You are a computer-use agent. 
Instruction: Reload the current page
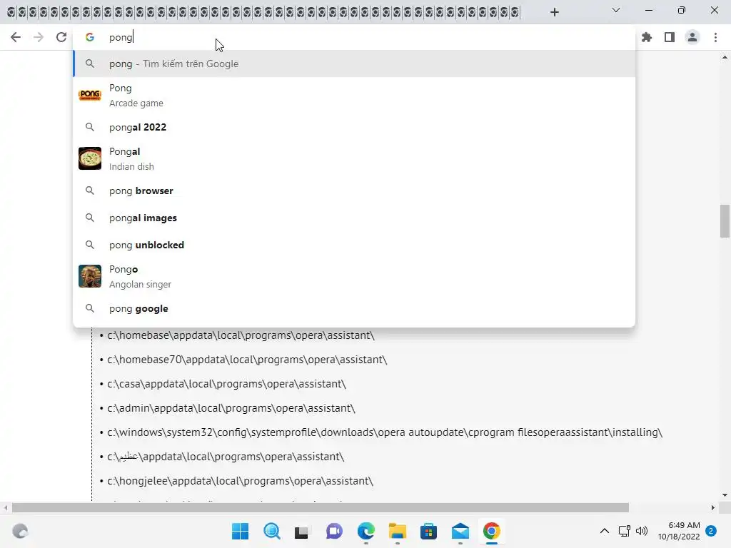61,37
